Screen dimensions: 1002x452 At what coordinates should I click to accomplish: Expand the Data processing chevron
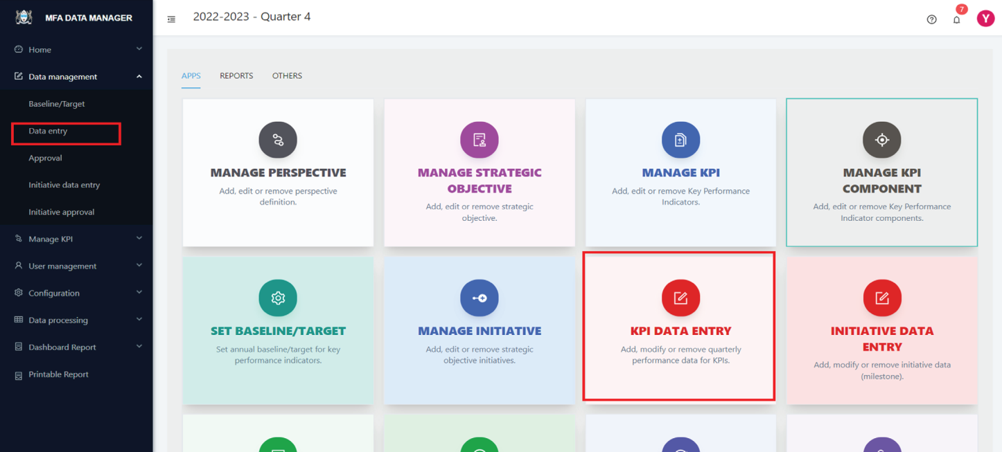tap(139, 320)
